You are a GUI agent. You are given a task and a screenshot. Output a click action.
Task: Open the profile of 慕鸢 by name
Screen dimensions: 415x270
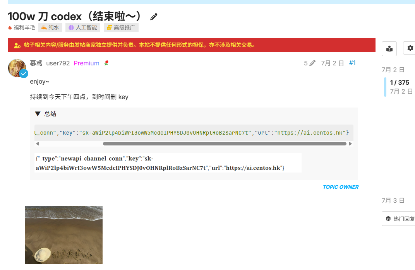[x=36, y=63]
